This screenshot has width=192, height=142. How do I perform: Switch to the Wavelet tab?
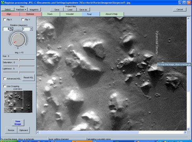pos(70,14)
